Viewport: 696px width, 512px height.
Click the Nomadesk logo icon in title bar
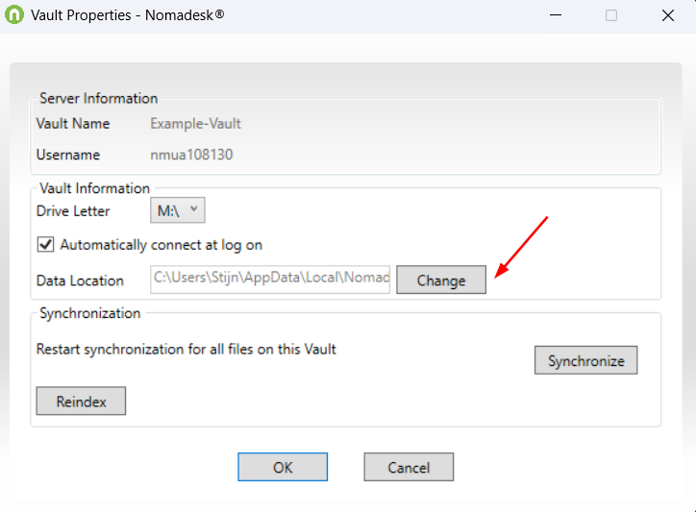point(14,14)
